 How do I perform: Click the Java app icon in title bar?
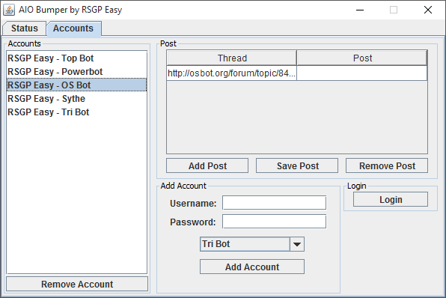pos(9,10)
